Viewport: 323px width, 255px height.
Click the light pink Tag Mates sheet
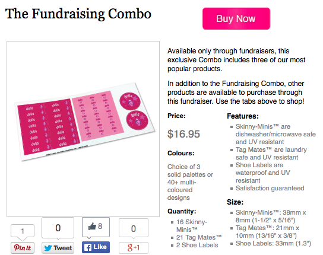tap(97, 116)
